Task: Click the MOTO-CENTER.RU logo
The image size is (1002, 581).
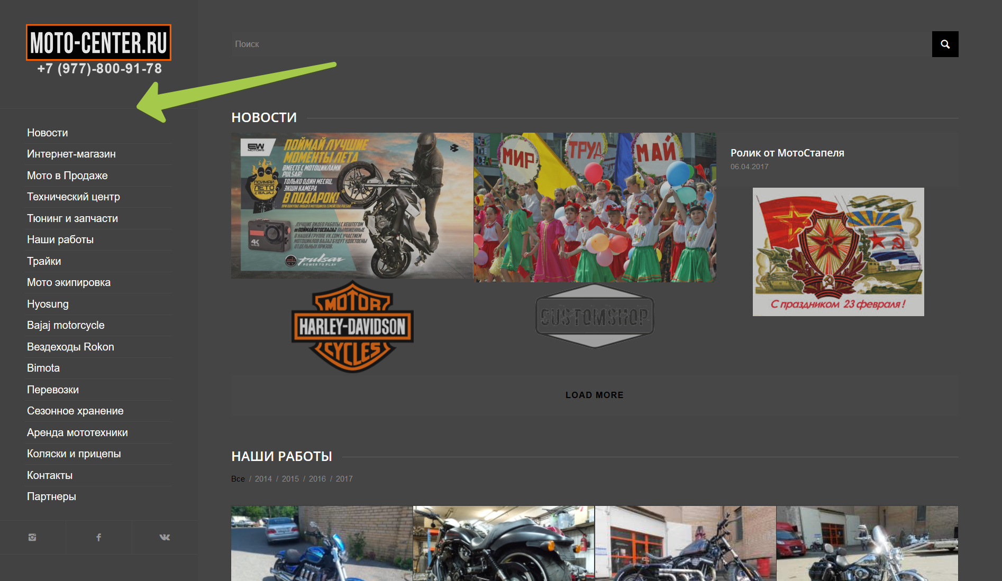Action: [99, 42]
